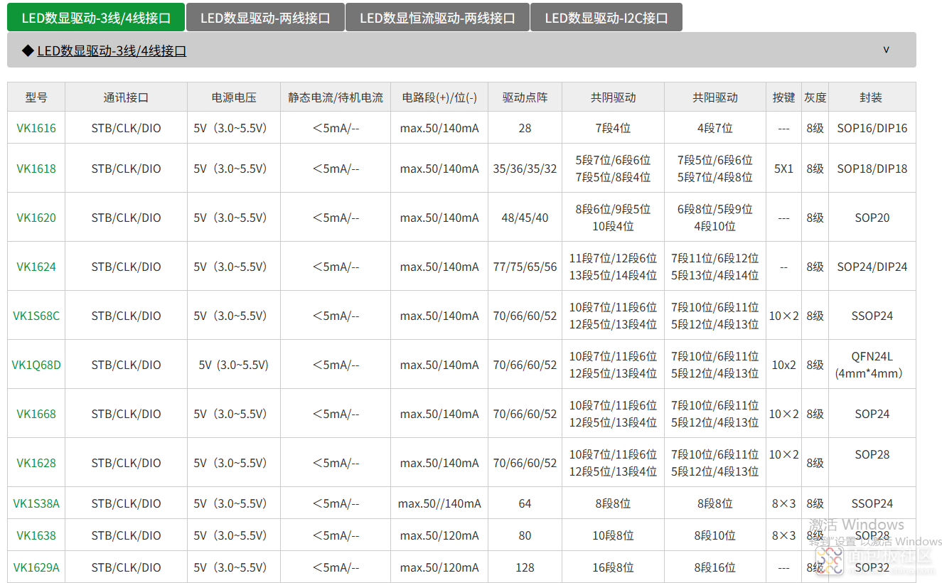Click the 80 drive matrix cell for VK1638
Screen dimensions: 942x583
pyautogui.click(x=525, y=535)
